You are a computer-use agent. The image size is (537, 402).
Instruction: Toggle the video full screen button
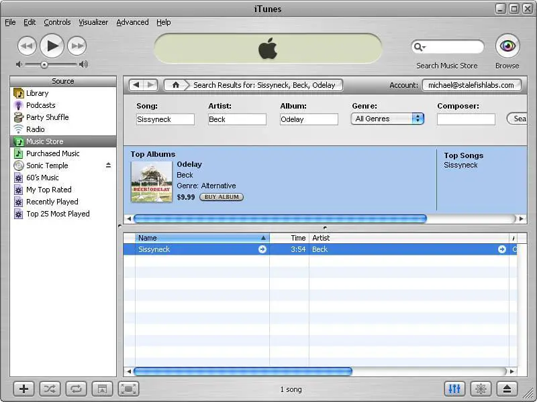pos(128,389)
